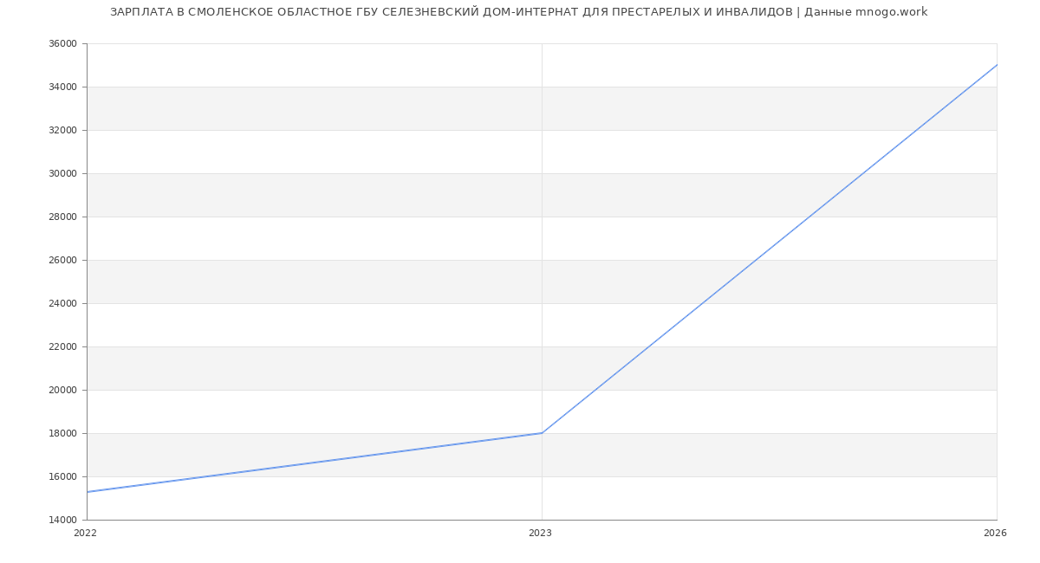Click the 18000 y-axis label
The height and width of the screenshot is (563, 1040).
62,434
